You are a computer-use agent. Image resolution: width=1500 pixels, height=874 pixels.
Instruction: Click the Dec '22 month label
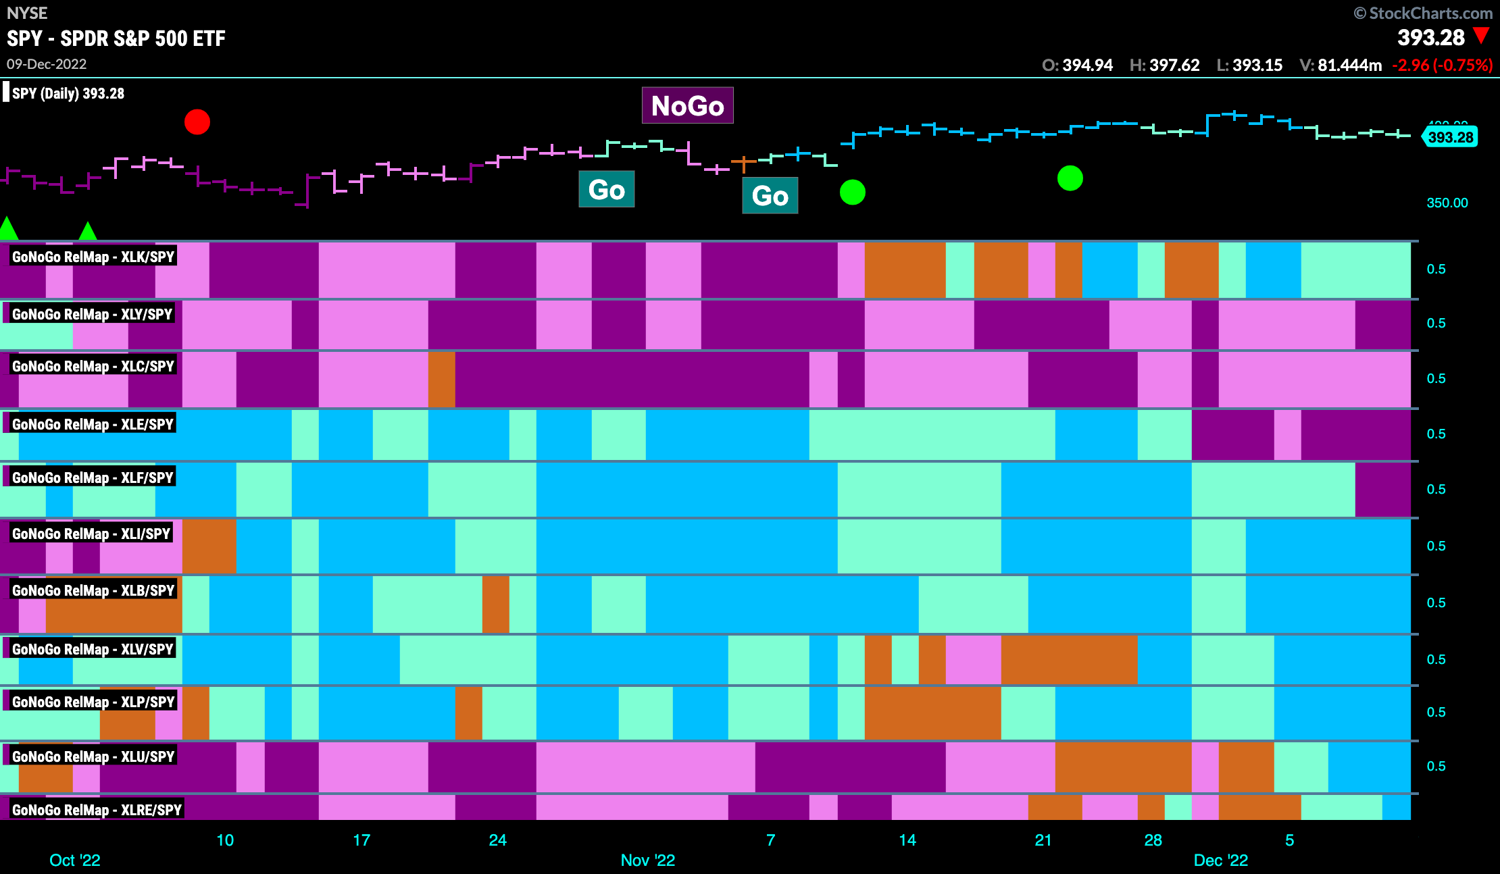[1221, 860]
